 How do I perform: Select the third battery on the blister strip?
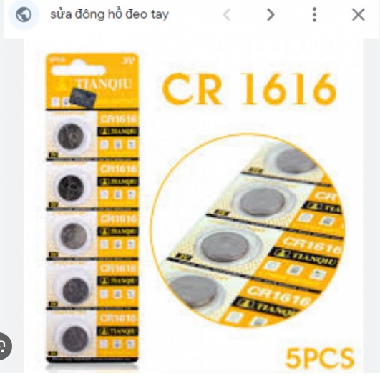74,237
